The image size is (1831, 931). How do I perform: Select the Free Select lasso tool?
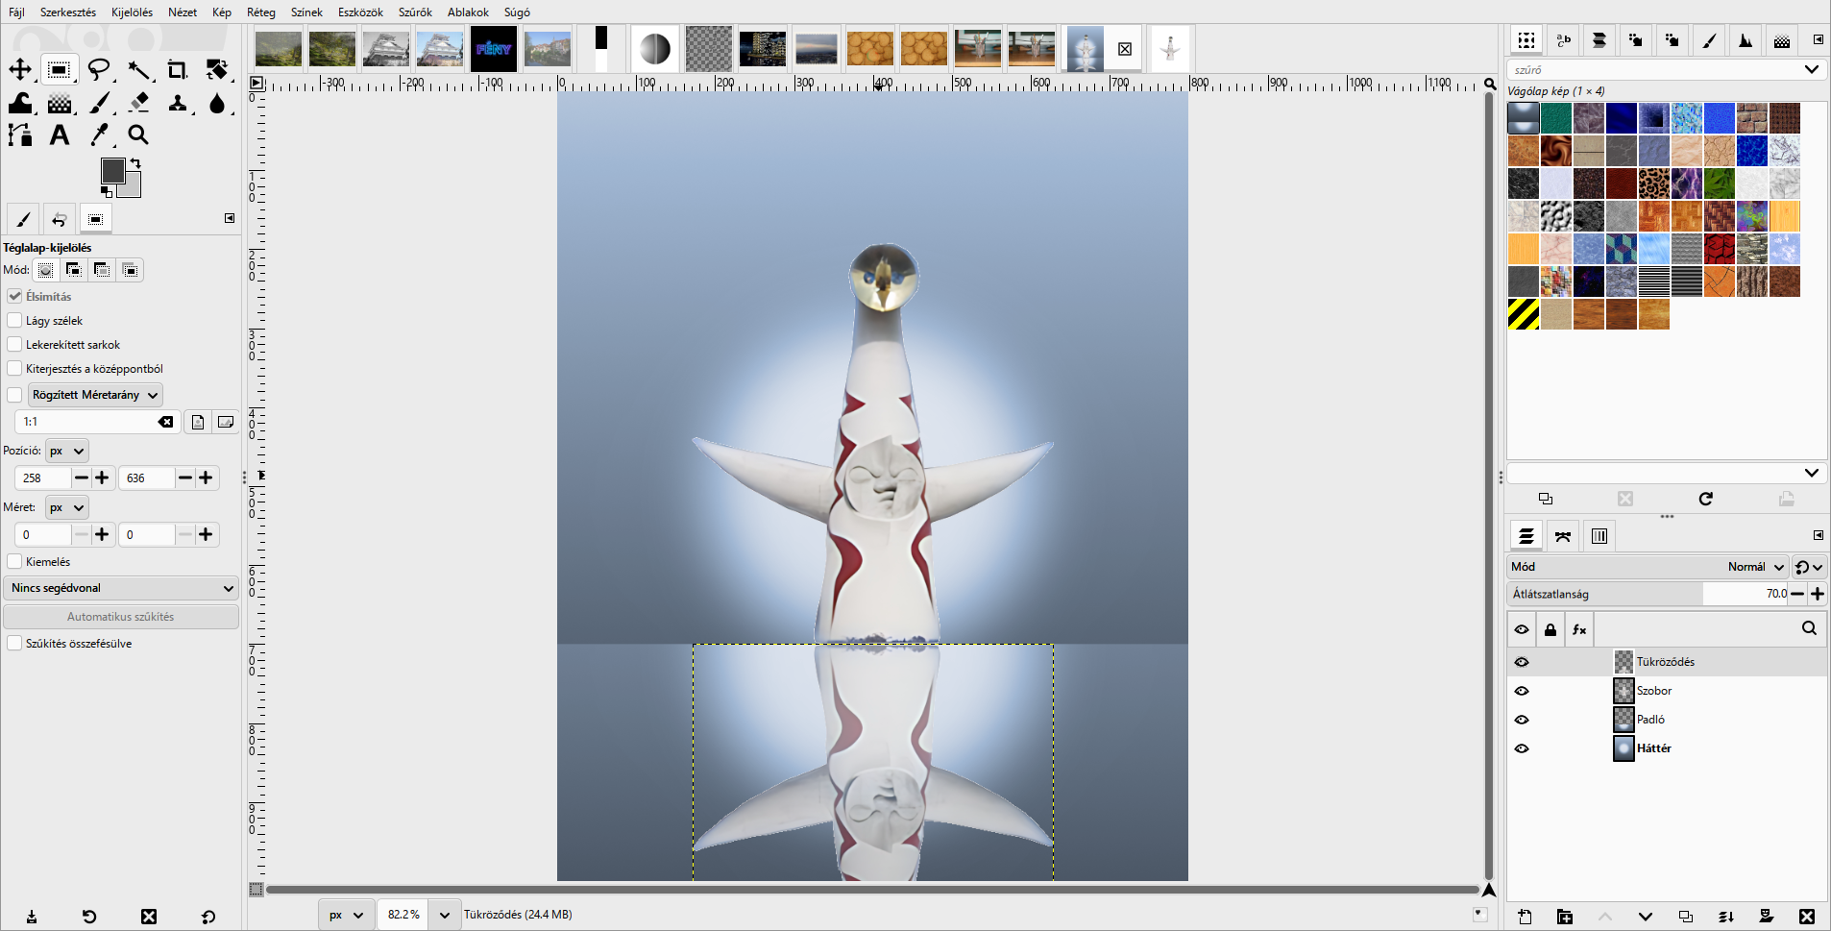99,70
